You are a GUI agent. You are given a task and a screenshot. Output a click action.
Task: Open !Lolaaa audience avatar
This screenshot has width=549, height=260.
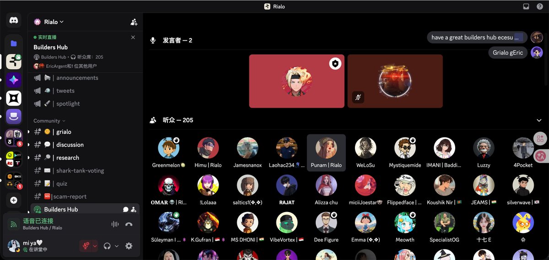point(208,186)
